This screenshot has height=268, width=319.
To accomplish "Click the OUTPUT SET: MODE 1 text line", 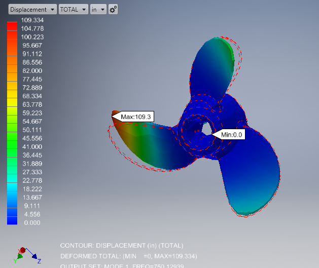I will [x=122, y=266].
